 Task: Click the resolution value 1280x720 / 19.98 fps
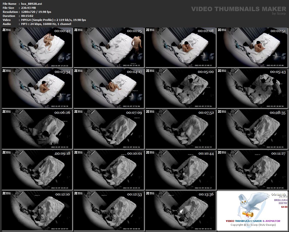point(36,12)
